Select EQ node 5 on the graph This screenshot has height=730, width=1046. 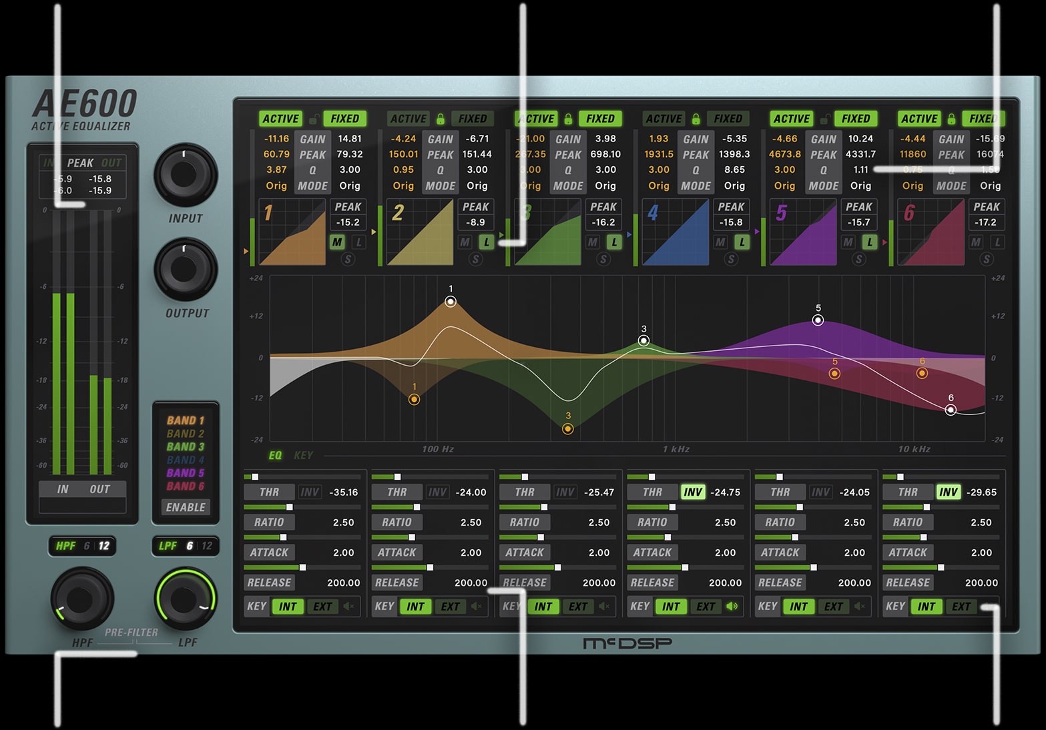(x=818, y=320)
